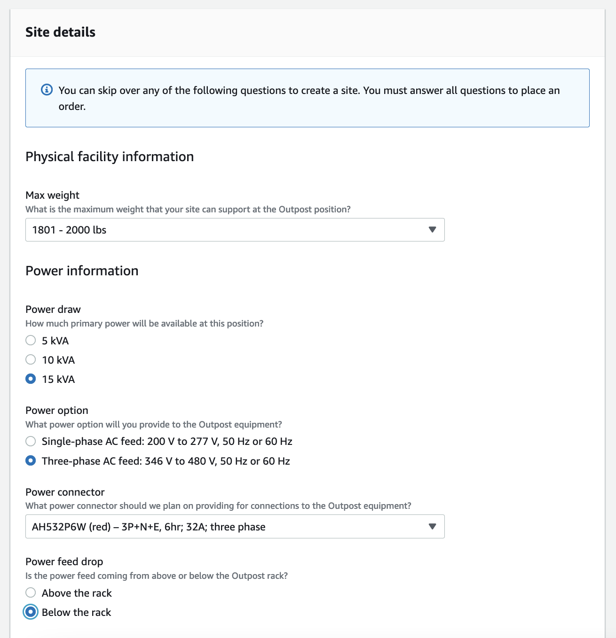Click the Power connector field label
This screenshot has height=638, width=616.
[65, 492]
